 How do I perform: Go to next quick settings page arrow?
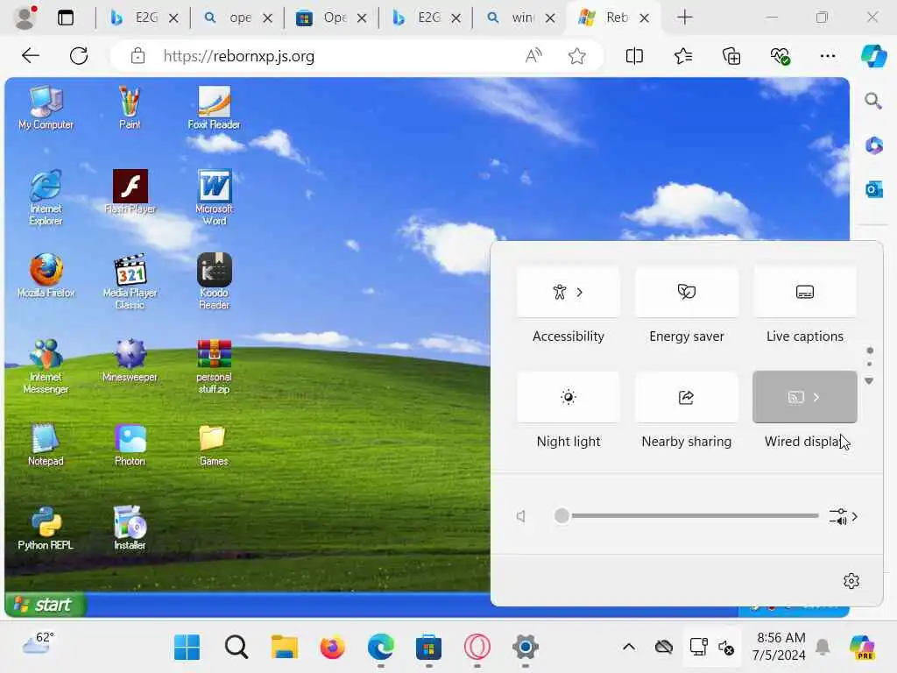[x=869, y=381]
